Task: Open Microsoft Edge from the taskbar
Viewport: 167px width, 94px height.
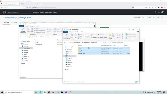Action: click(41, 92)
